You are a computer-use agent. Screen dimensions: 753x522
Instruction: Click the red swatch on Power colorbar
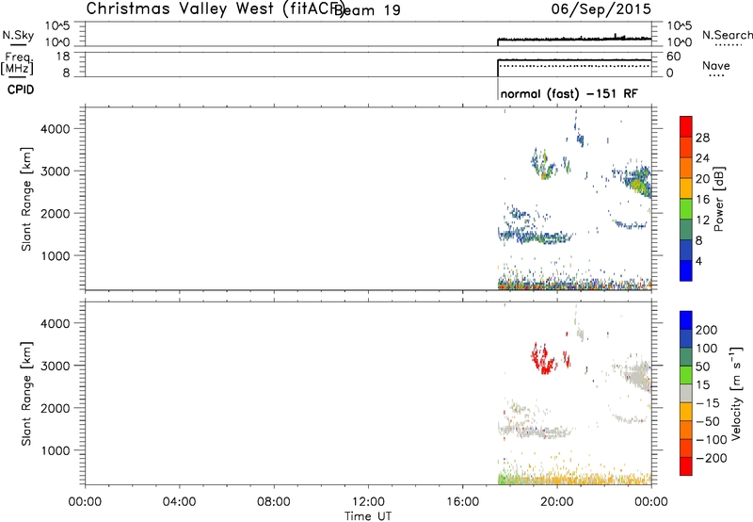(686, 126)
